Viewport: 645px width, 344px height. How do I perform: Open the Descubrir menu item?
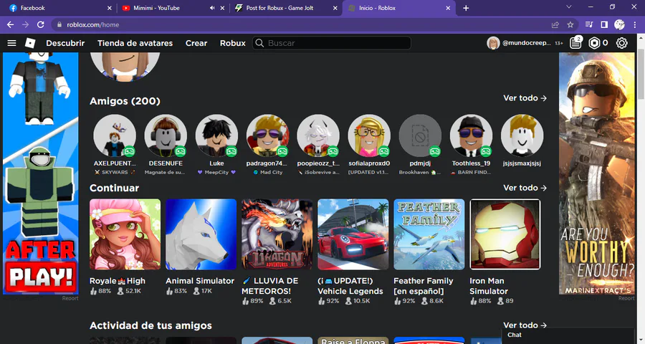click(x=65, y=43)
